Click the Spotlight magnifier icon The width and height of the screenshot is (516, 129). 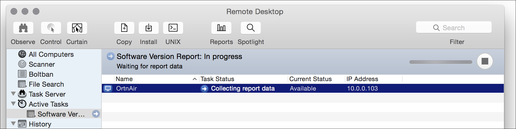coord(251,28)
